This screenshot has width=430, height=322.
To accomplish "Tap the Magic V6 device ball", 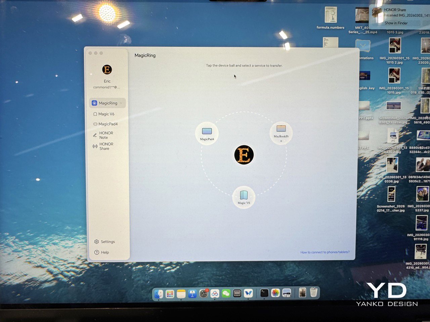I will (244, 197).
